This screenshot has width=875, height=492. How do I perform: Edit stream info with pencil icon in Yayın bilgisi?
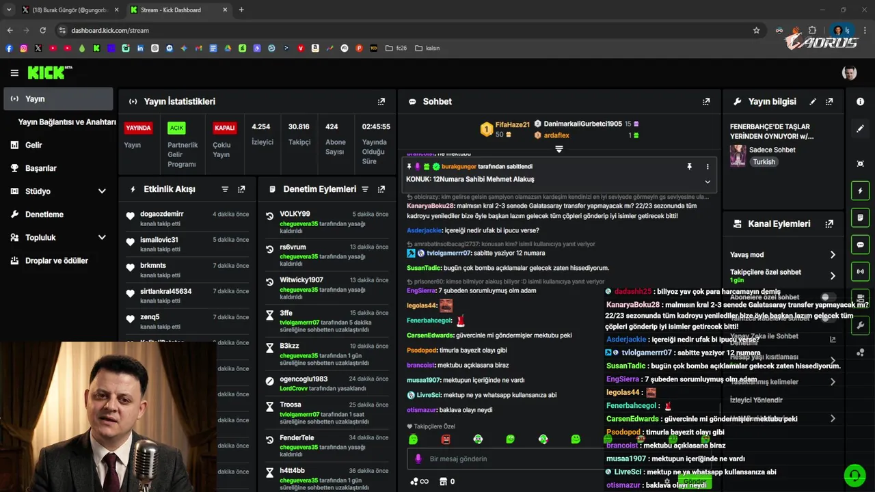coord(813,102)
